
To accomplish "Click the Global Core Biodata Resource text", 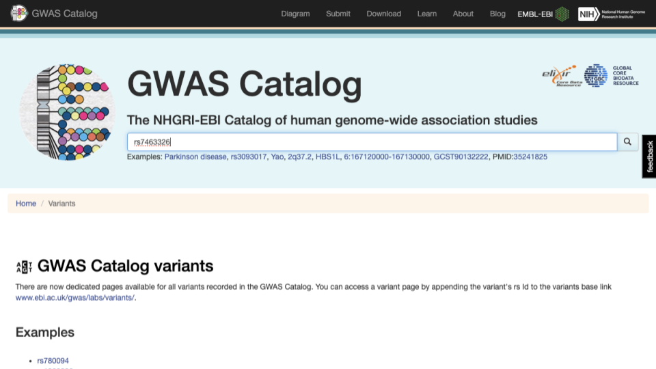I will pyautogui.click(x=625, y=76).
